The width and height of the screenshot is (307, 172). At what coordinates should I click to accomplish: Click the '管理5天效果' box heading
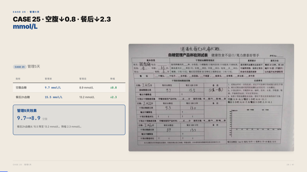pos(27,111)
